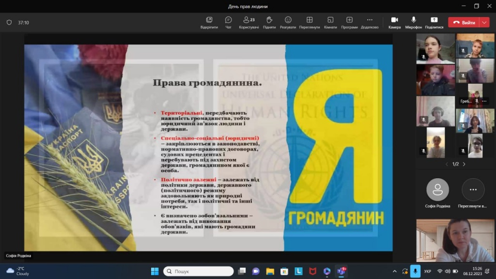This screenshot has height=279, width=496.
Task: Click the Windows taskbar search field
Action: [x=199, y=271]
